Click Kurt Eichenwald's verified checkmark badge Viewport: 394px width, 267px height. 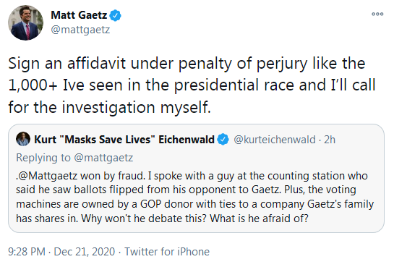point(223,140)
